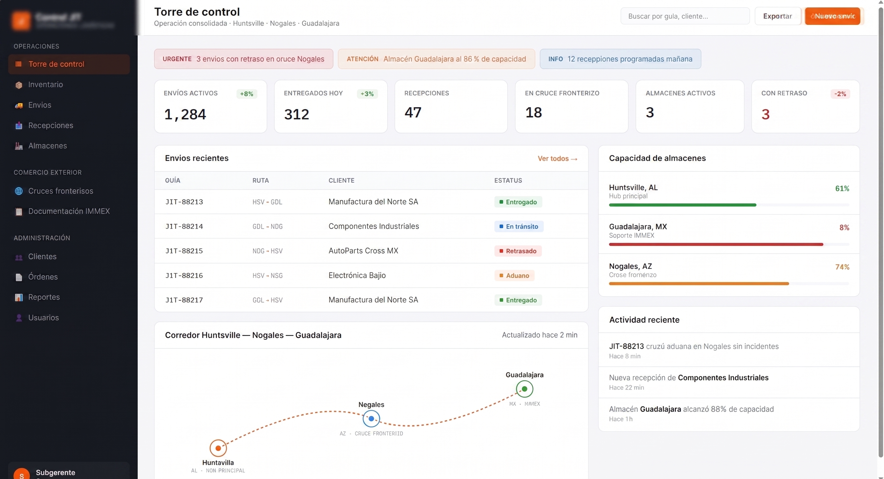Screen dimensions: 884x479
Task: Click the Envíos truck icon
Action: (18, 105)
